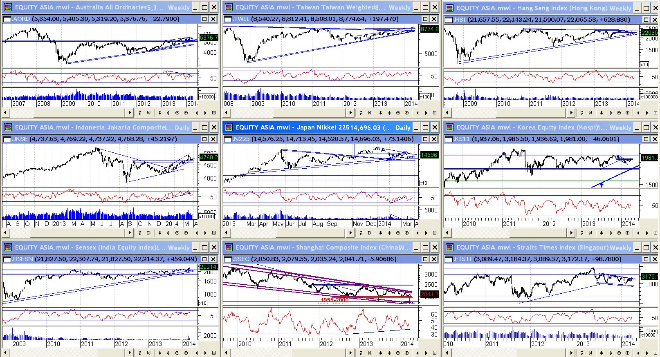Open system menu icon of Australia All Ordinaries window
The width and height of the screenshot is (660, 357).
8,7
